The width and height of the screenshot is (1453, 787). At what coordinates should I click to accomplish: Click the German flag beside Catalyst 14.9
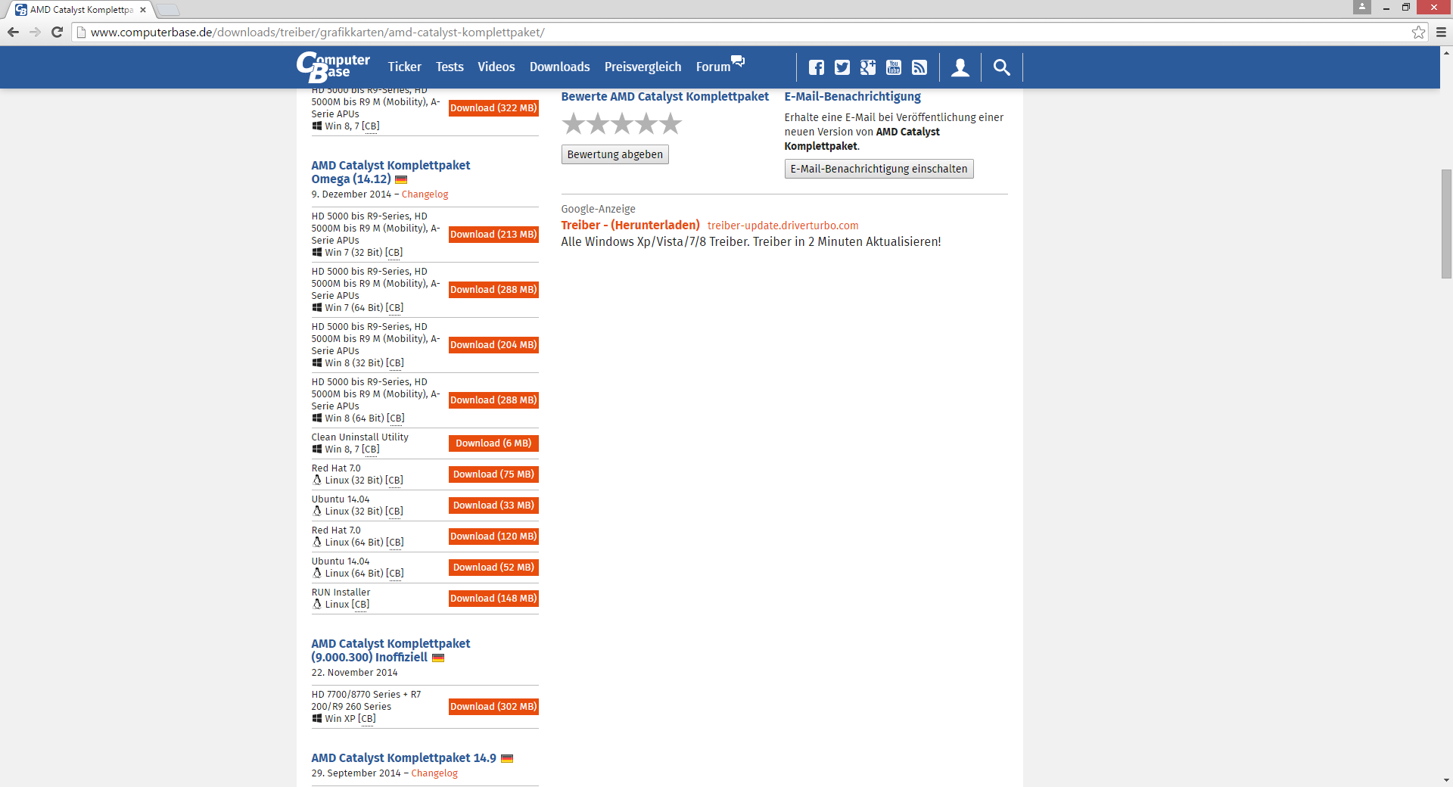click(x=507, y=758)
